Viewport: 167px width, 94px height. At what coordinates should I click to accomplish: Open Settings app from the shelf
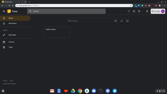(x=108, y=91)
